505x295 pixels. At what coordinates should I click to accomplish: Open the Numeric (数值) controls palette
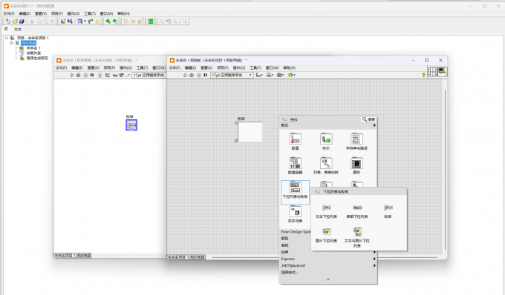(x=295, y=142)
